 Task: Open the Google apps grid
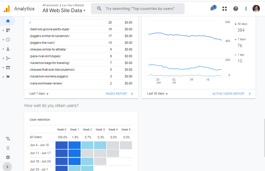[x=225, y=9]
